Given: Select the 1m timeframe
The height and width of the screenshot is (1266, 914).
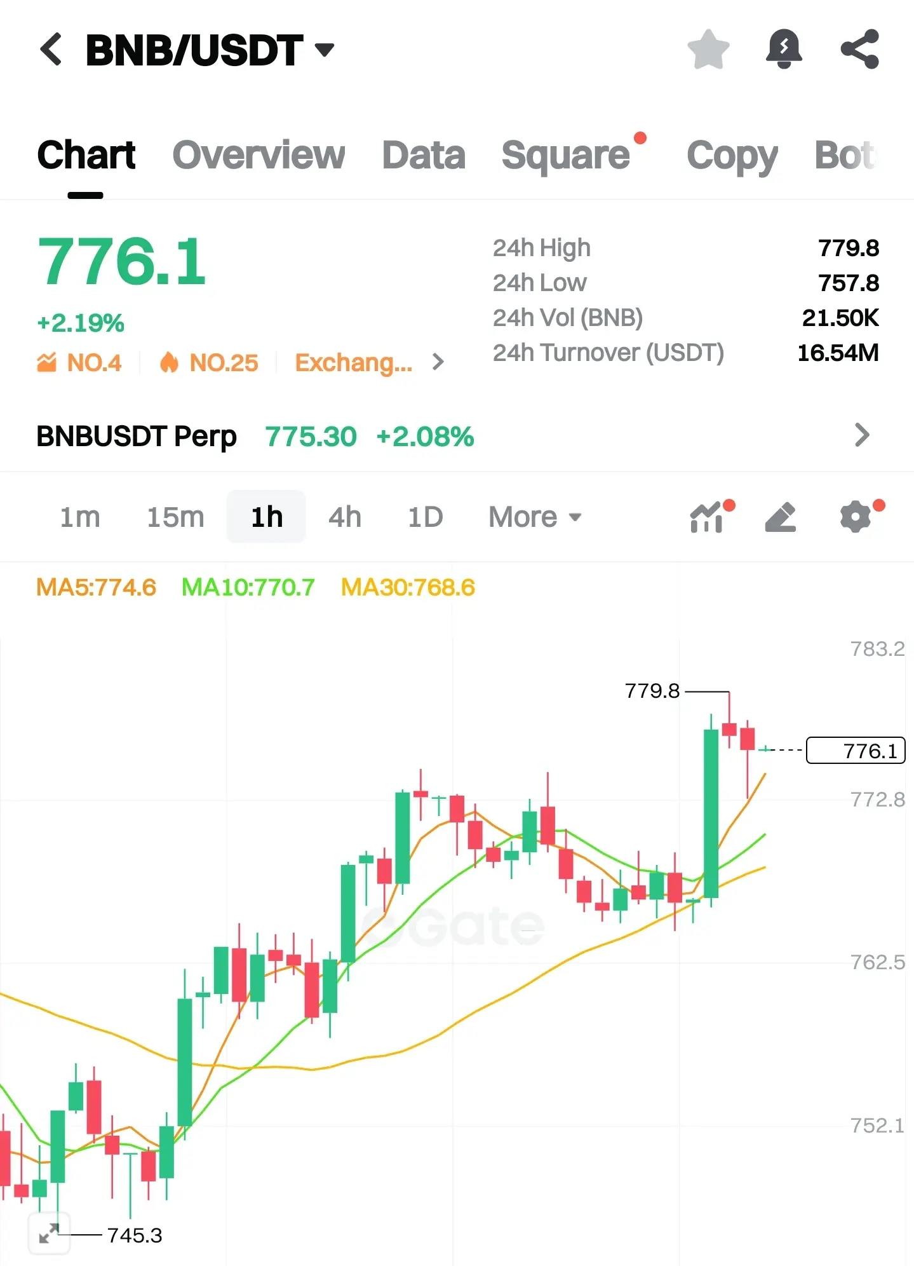Looking at the screenshot, I should pos(80,517).
